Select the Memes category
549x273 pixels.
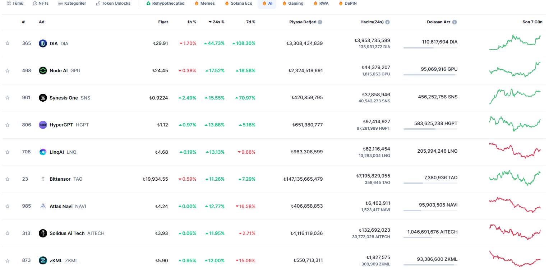tap(205, 3)
